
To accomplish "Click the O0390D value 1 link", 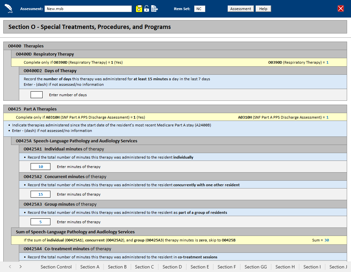I will pyautogui.click(x=327, y=62).
